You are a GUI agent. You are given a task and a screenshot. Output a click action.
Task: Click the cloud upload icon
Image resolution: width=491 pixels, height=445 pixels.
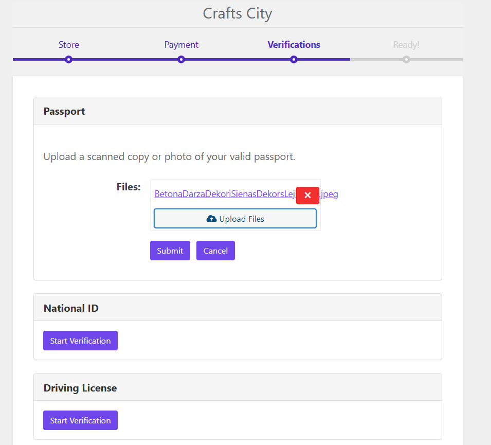(x=211, y=219)
